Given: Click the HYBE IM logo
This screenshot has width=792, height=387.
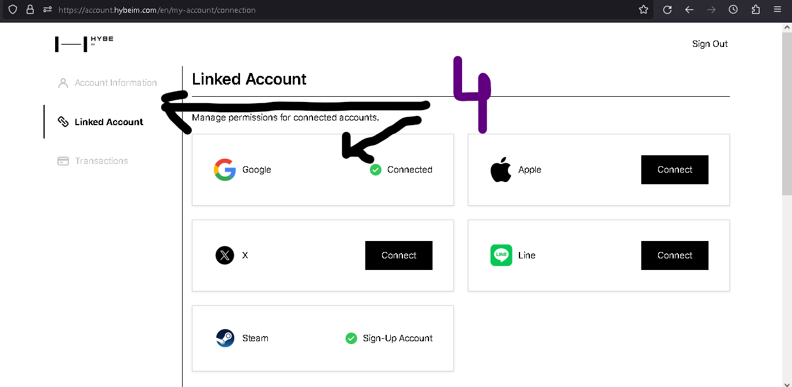Looking at the screenshot, I should [84, 43].
